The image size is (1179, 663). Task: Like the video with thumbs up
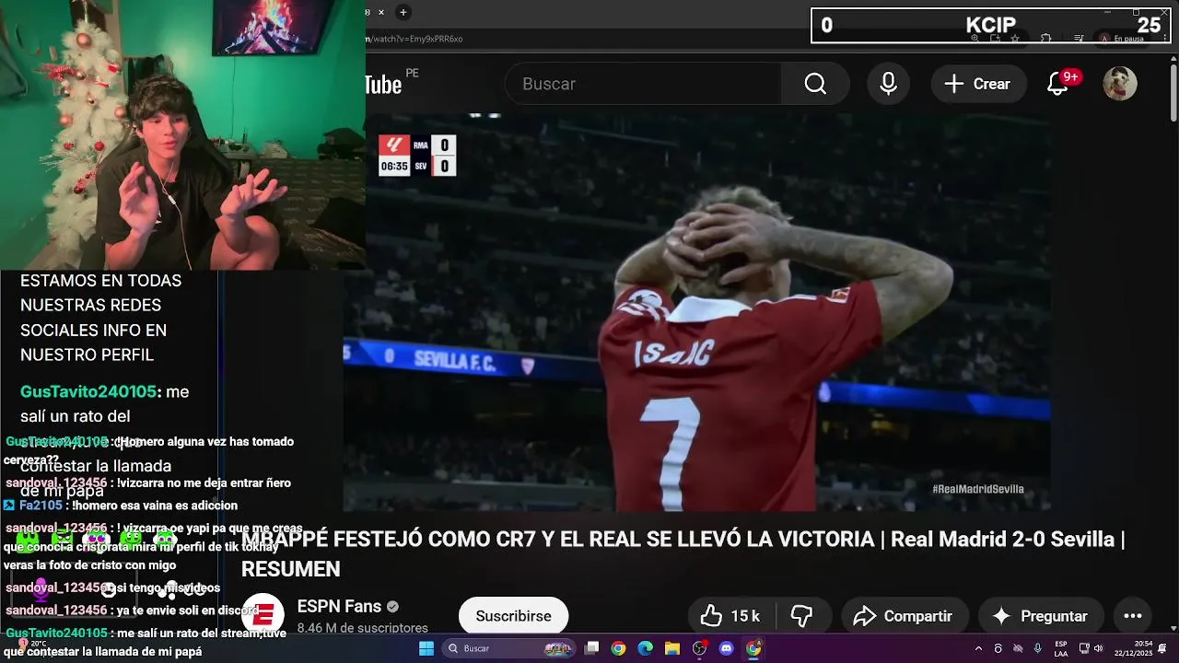[732, 616]
